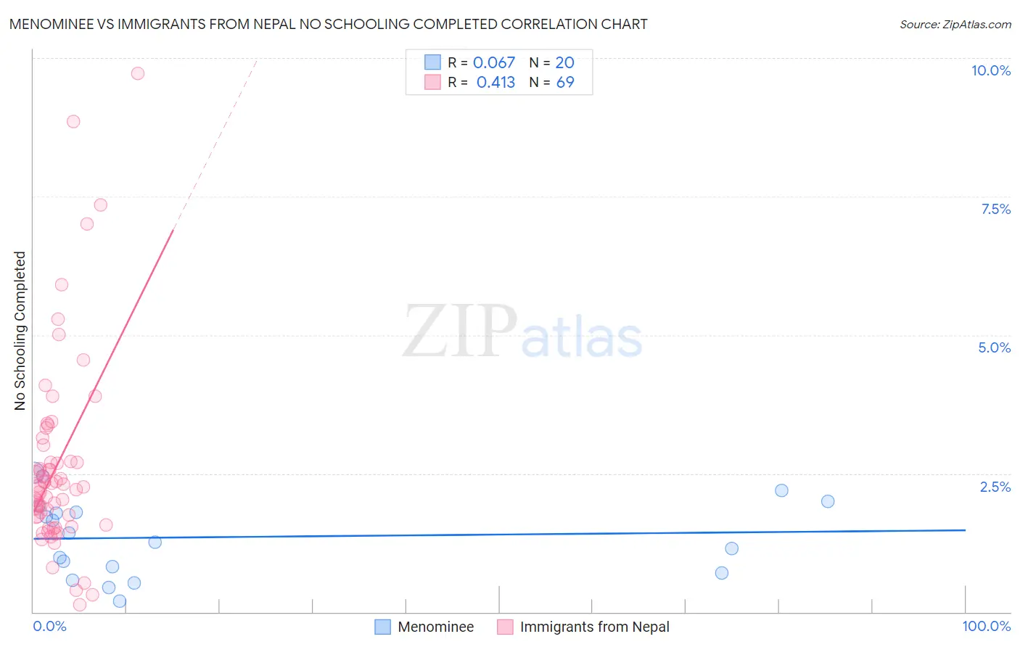Click the 5.0% y-axis label

tap(994, 347)
